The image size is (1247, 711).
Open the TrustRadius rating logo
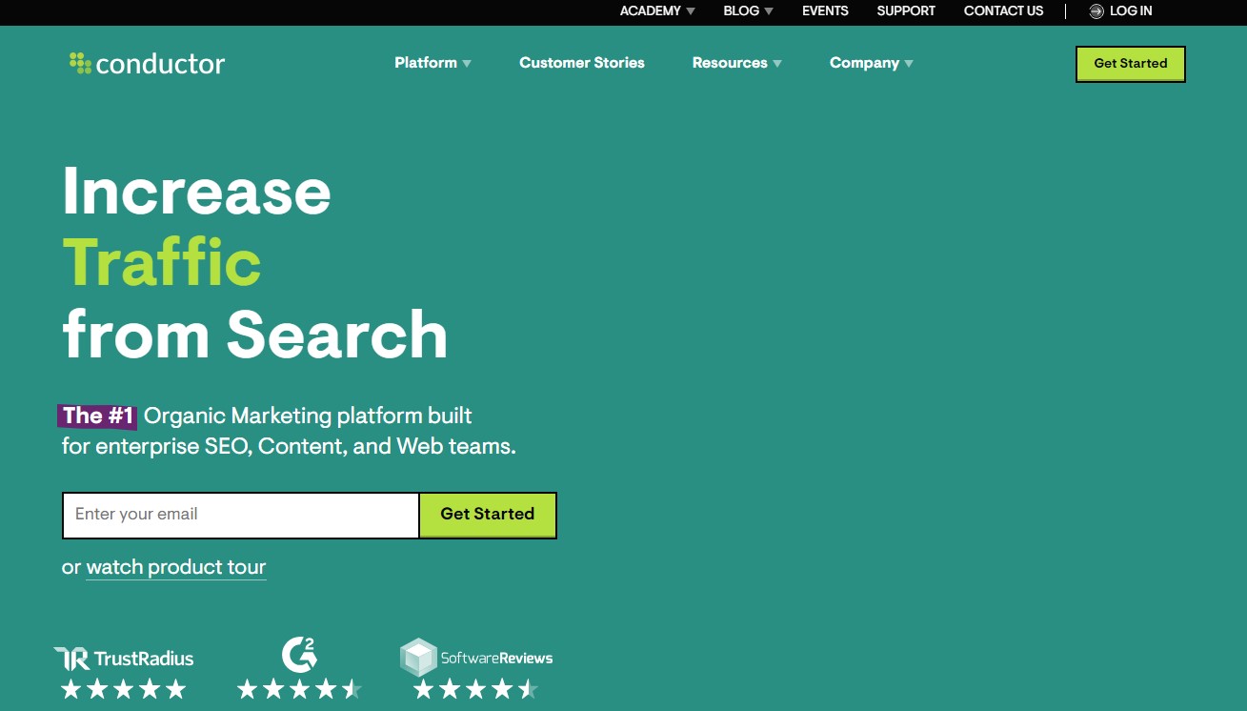[x=124, y=658]
